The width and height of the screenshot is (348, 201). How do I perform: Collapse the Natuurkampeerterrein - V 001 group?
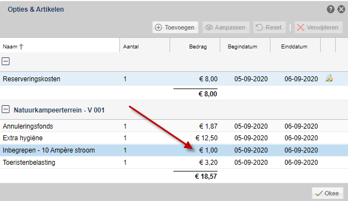point(6,109)
